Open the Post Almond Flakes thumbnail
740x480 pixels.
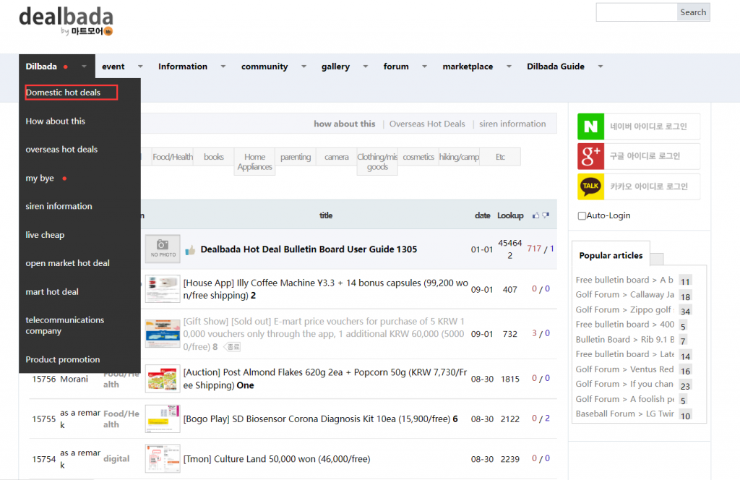pos(163,379)
